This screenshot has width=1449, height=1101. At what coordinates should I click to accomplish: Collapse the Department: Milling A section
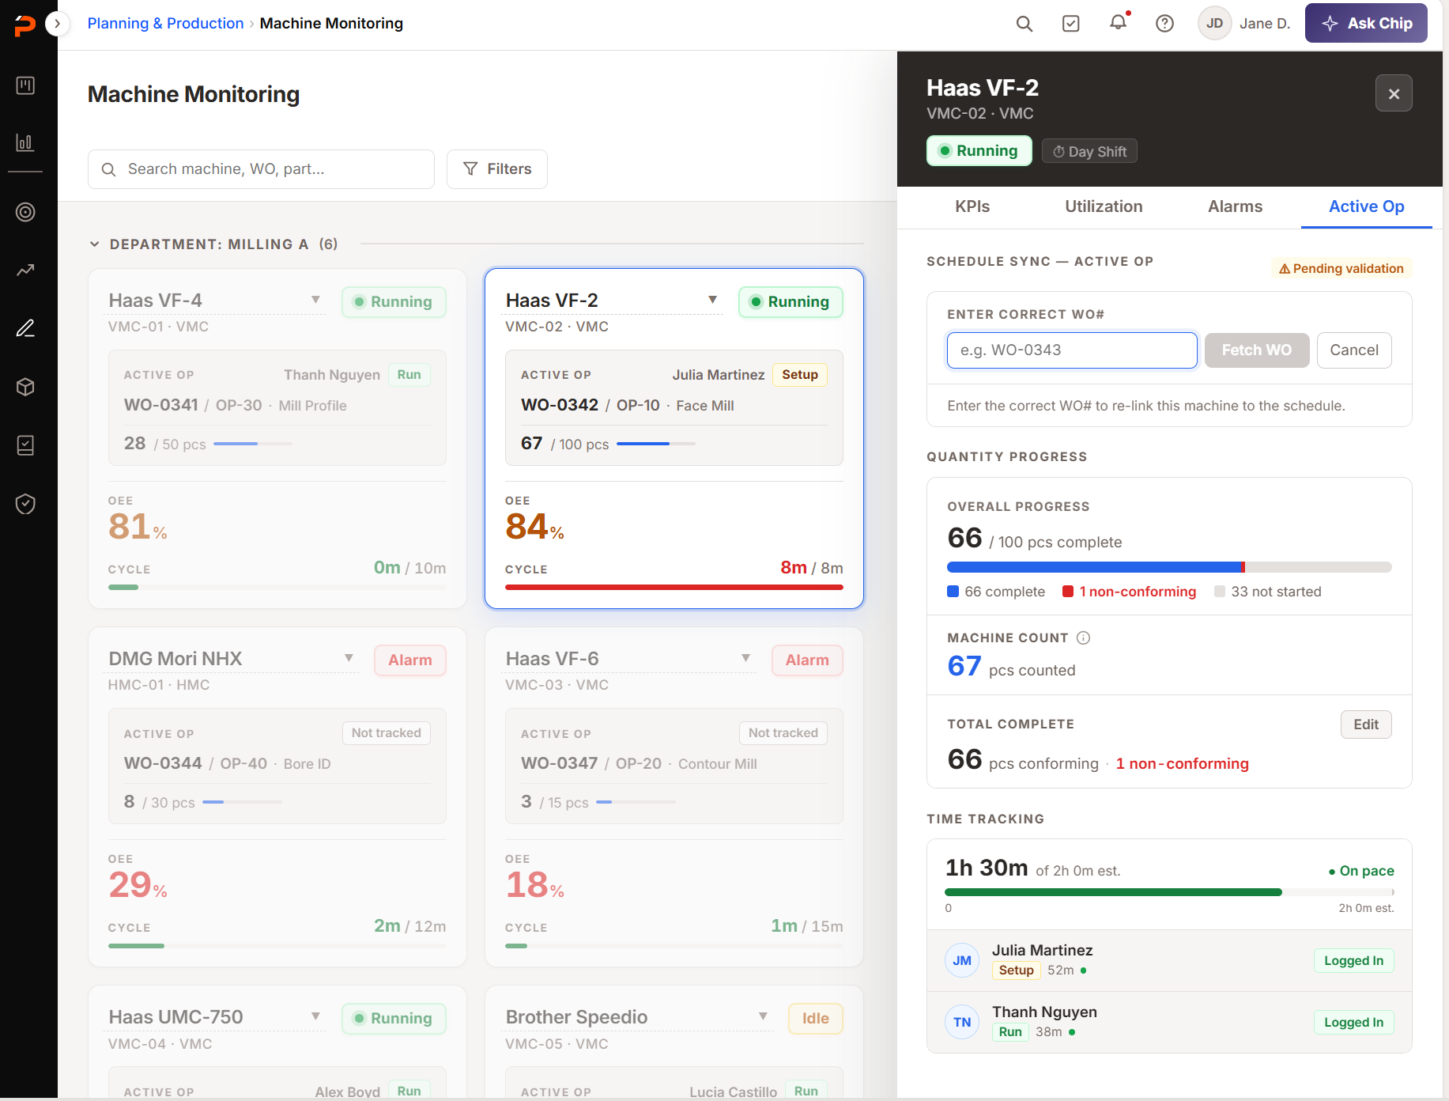[x=95, y=244]
